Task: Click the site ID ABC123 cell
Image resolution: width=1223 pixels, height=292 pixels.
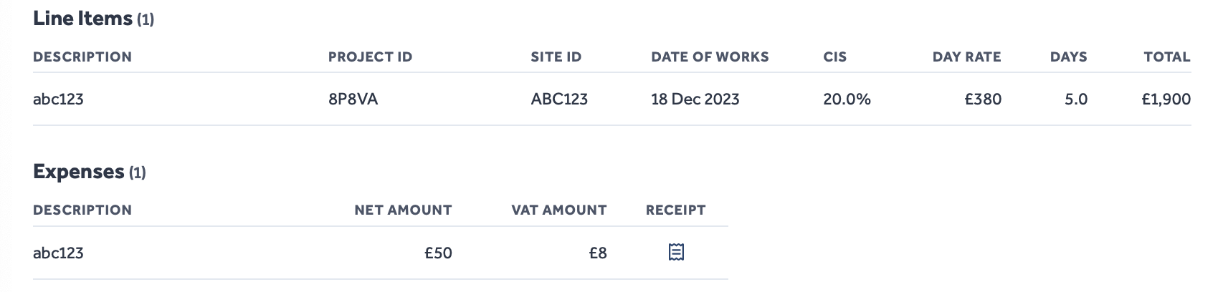Action: (x=559, y=99)
